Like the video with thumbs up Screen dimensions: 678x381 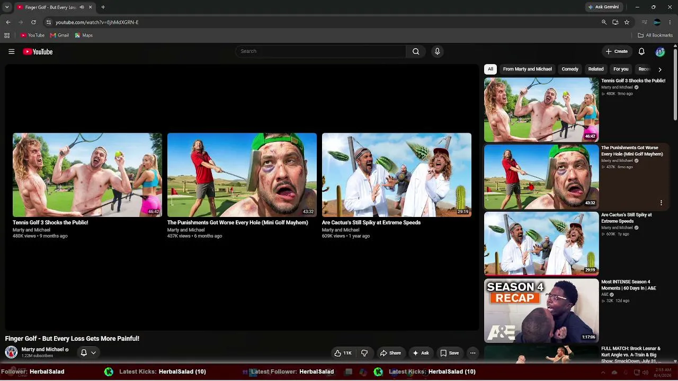click(343, 353)
